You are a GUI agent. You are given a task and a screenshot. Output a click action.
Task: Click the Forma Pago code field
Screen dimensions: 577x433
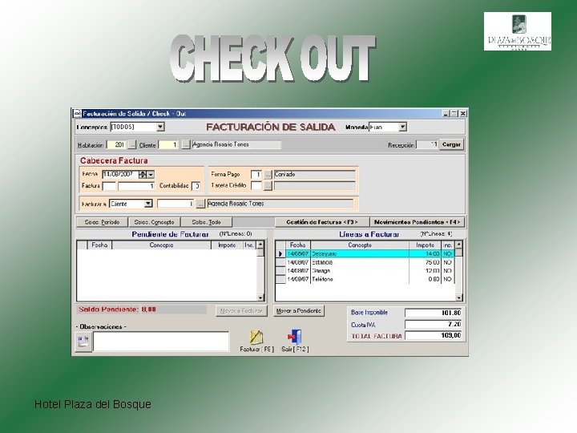click(256, 175)
